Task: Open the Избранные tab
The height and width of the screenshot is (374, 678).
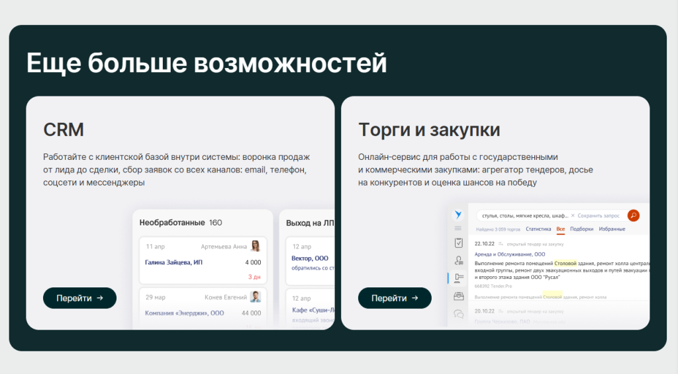Action: pyautogui.click(x=612, y=229)
